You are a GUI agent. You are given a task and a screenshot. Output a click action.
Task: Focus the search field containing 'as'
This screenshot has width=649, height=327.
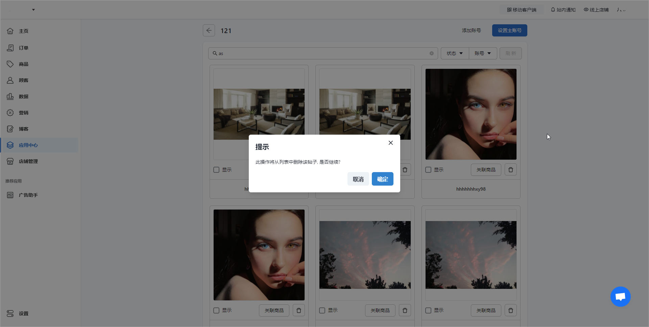(x=323, y=53)
